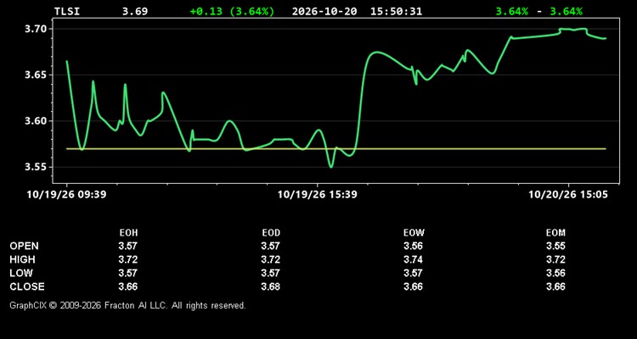Click the 10/20/26 15:05 x-axis label
This screenshot has width=637, height=339.
568,195
